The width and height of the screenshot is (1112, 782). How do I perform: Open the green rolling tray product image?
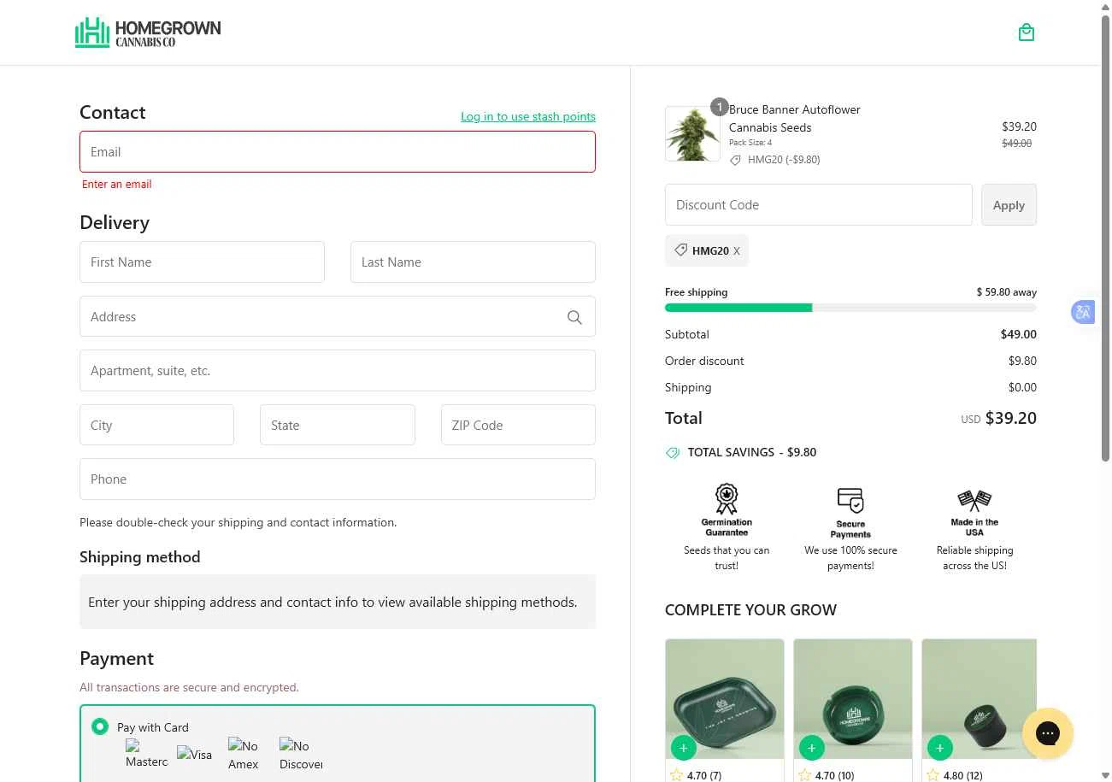(x=725, y=699)
